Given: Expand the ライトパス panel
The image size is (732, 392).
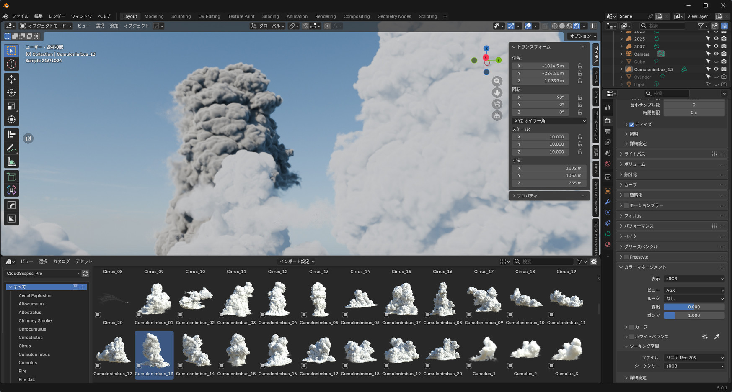Looking at the screenshot, I should (x=634, y=154).
